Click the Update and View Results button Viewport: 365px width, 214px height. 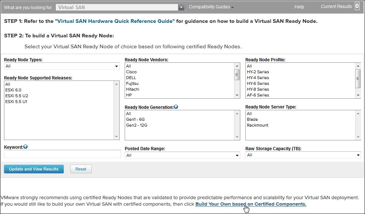(34, 169)
